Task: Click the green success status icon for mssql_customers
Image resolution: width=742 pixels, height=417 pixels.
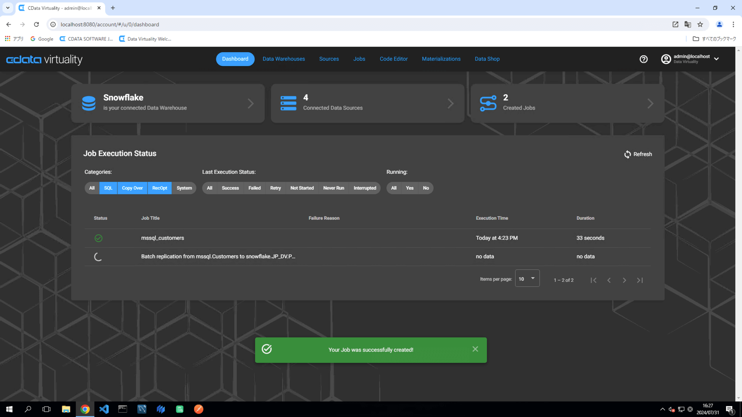Action: [98, 238]
